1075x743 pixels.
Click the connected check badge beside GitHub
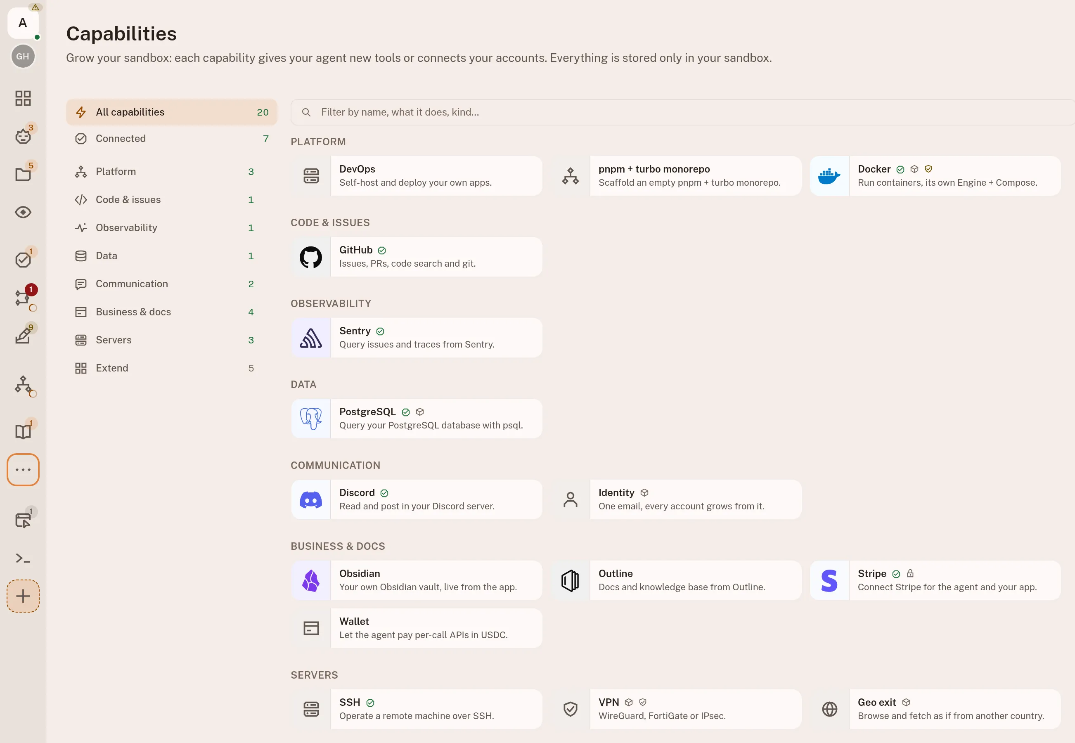382,251
